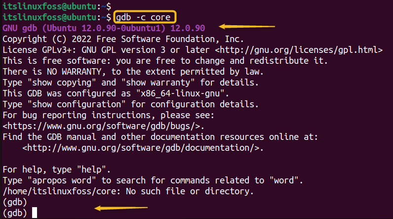Click the 'No such file or directory' error line

point(128,191)
